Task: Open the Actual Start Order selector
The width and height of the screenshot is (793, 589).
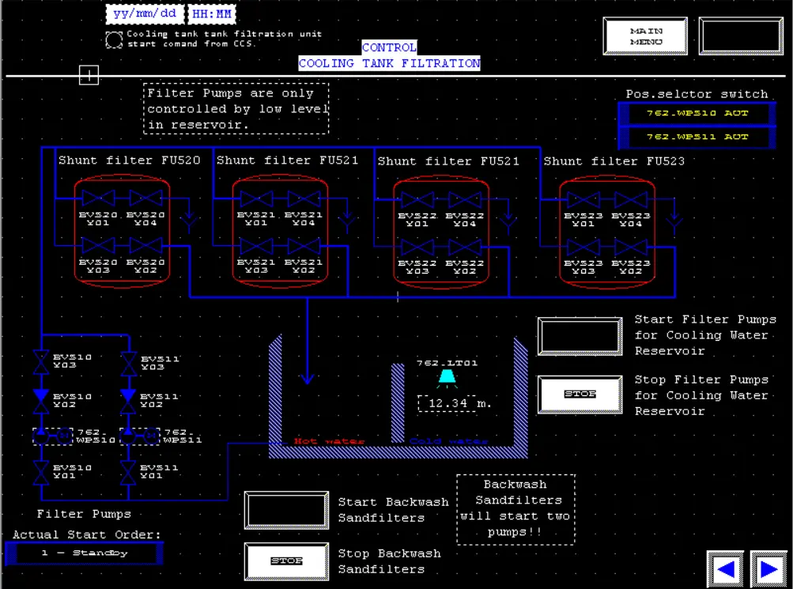Action: click(84, 553)
